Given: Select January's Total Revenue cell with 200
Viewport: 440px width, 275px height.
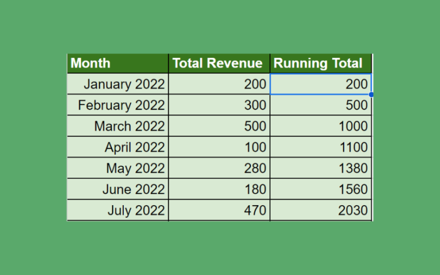Looking at the screenshot, I should (219, 84).
